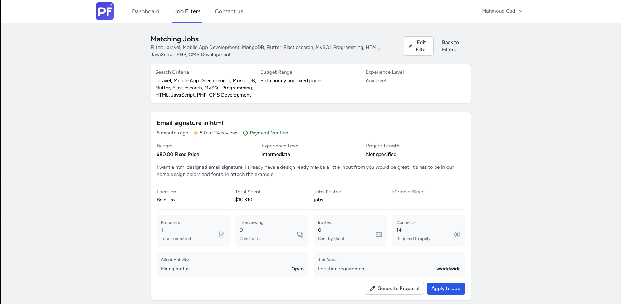Click the Sent by client caption
The width and height of the screenshot is (621, 304).
[331, 239]
